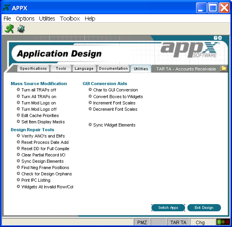Launch Convert Boxes to Widgets

118,97
